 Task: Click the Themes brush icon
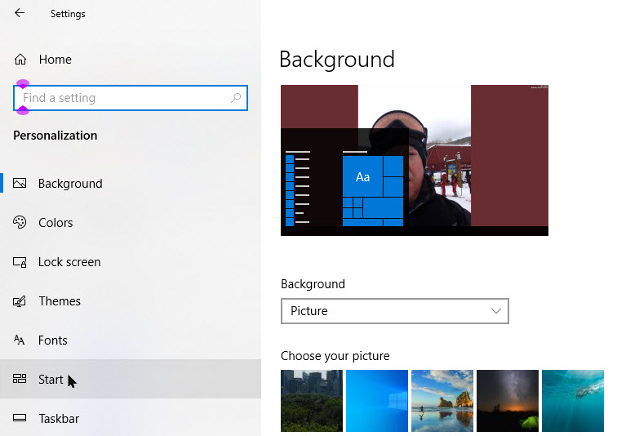20,301
